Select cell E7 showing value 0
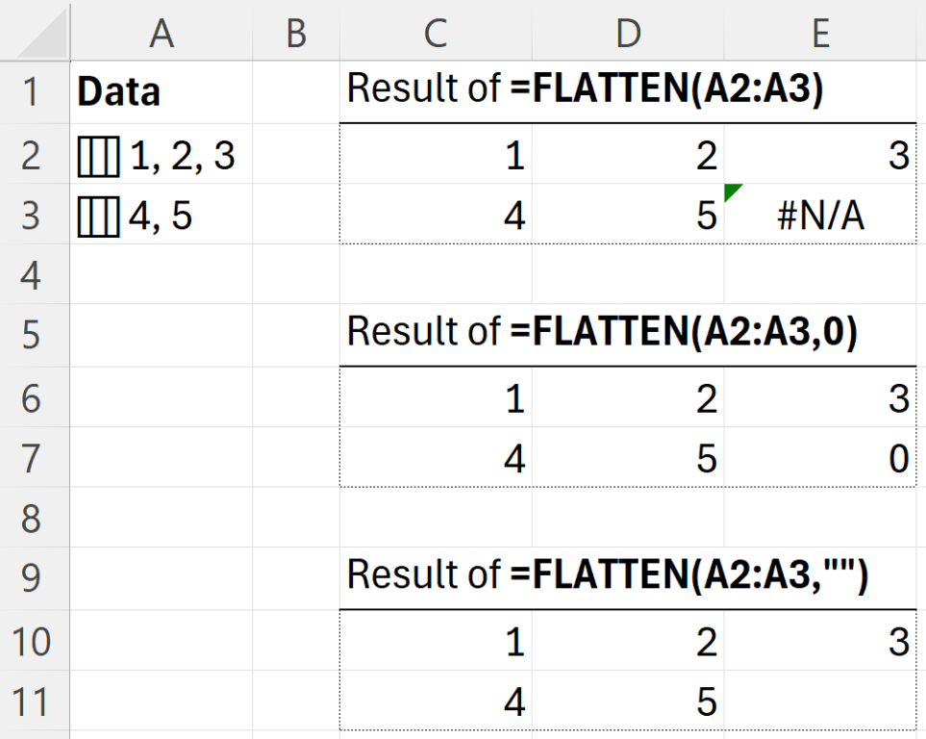Image resolution: width=926 pixels, height=739 pixels. coord(821,458)
